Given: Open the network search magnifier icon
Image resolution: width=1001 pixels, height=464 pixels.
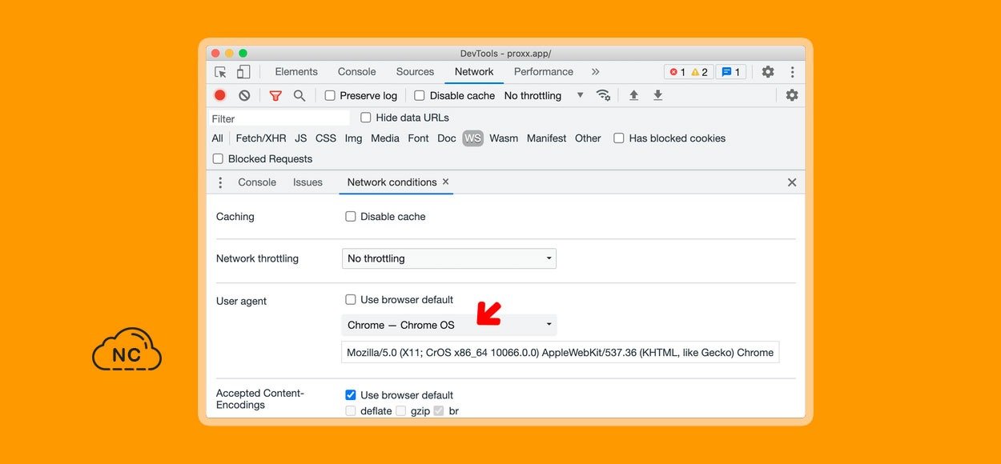Looking at the screenshot, I should click(x=299, y=95).
